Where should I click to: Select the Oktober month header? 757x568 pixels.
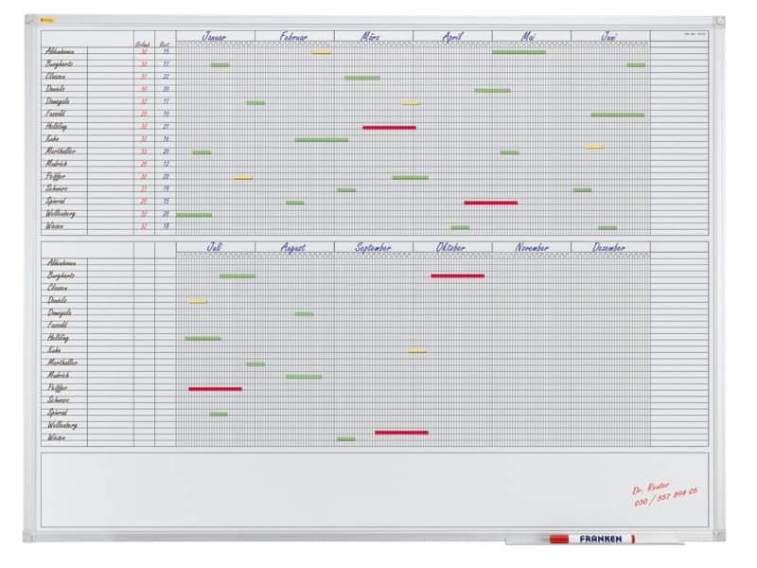coord(451,248)
